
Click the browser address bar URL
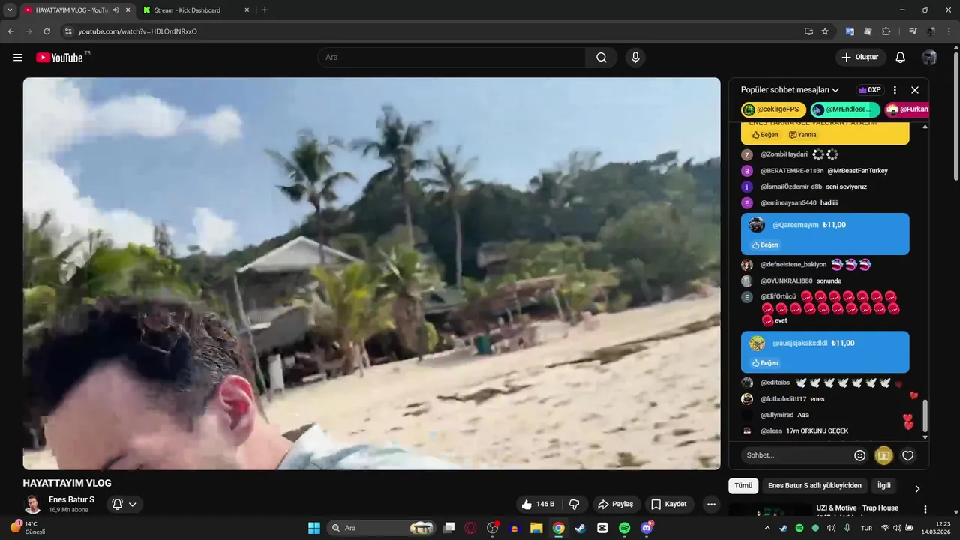[138, 31]
